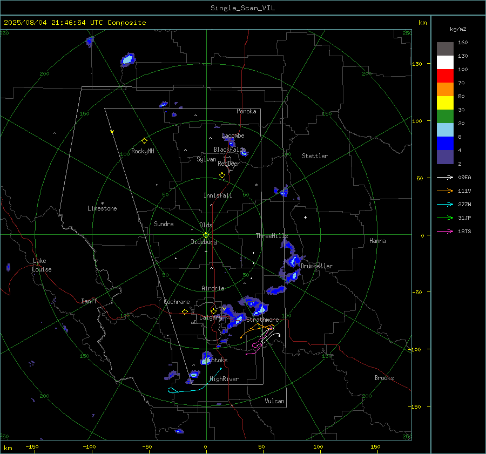Click the RockyMH label
This screenshot has width=486, height=454.
click(x=143, y=151)
